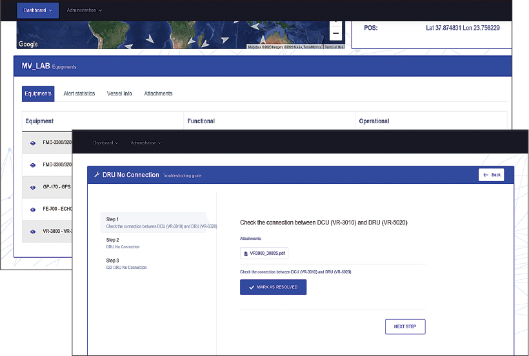Toggle the eye icon on second FMD-3300 row
529x356 pixels.
tap(33, 165)
